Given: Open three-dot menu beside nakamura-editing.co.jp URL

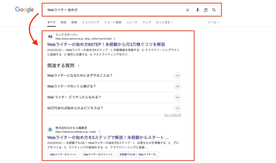Looking at the screenshot, I should 99,132.
